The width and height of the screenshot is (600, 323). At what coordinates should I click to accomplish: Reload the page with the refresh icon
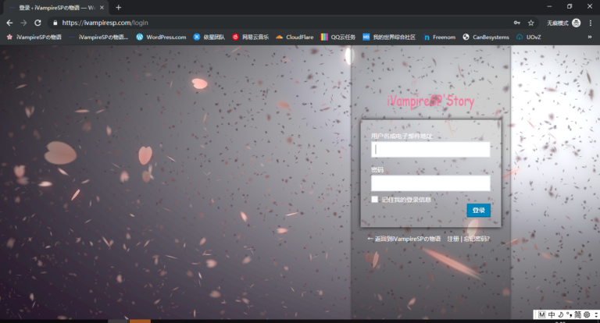[x=37, y=23]
